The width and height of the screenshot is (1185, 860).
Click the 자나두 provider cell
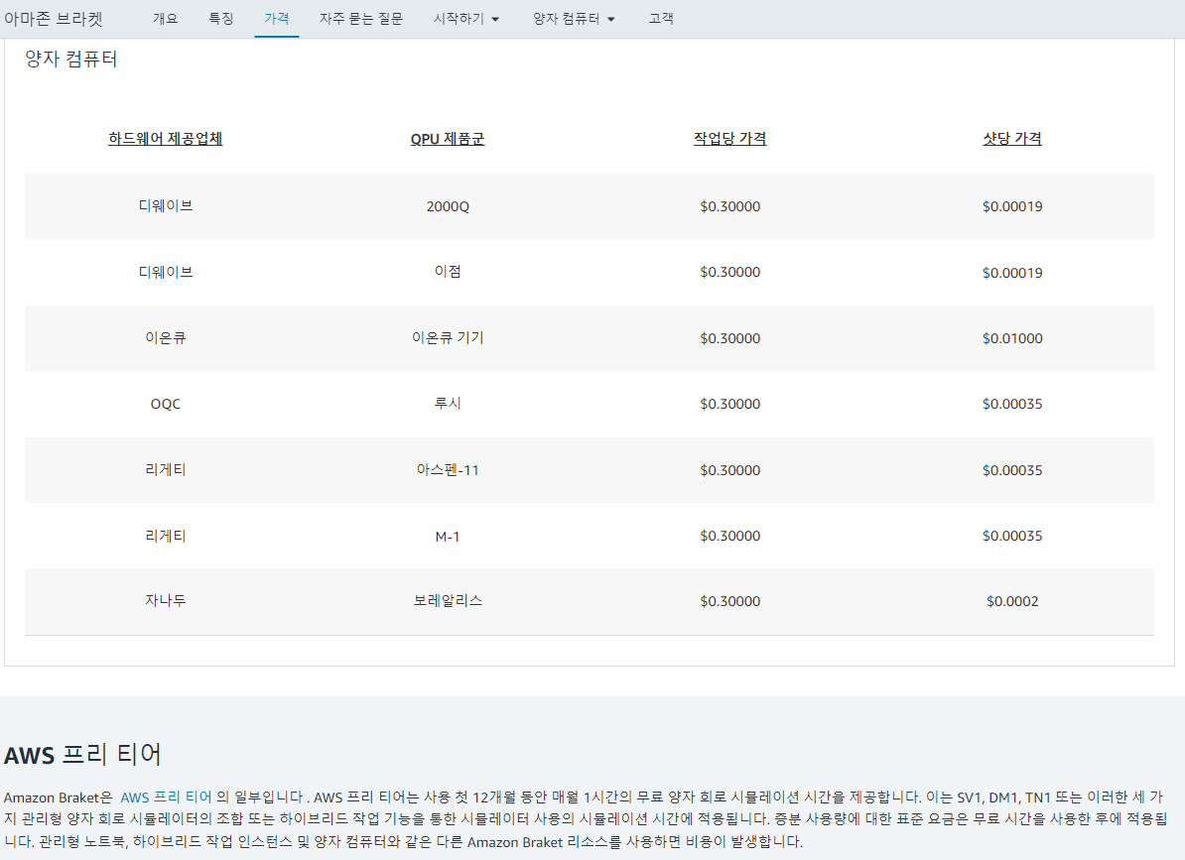pos(166,601)
